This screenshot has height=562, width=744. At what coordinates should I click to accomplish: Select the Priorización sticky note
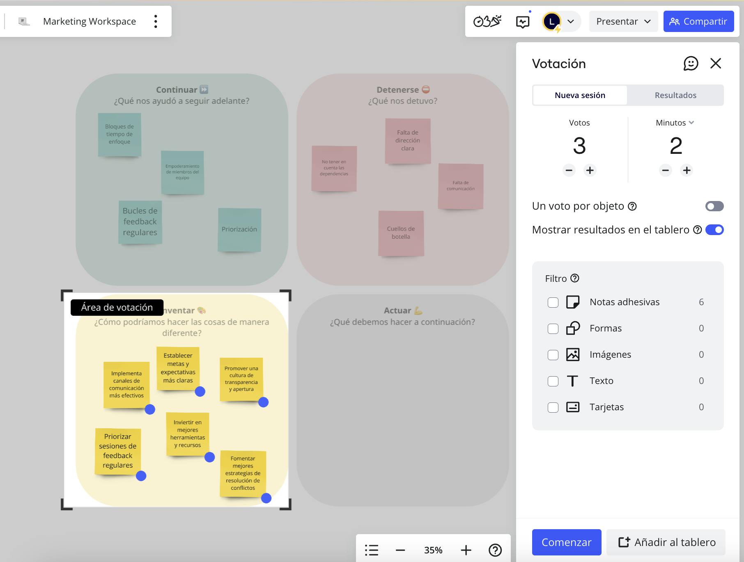tap(239, 230)
